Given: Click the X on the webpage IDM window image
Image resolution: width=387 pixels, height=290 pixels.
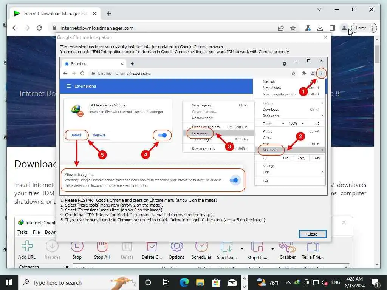Looking at the screenshot, I should point(344,222).
